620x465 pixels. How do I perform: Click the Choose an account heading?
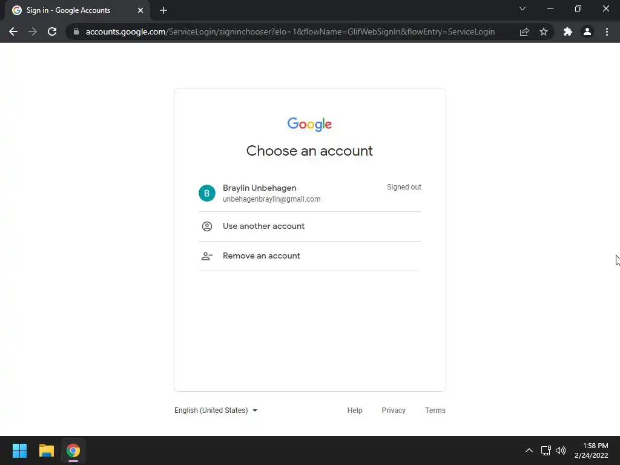309,151
